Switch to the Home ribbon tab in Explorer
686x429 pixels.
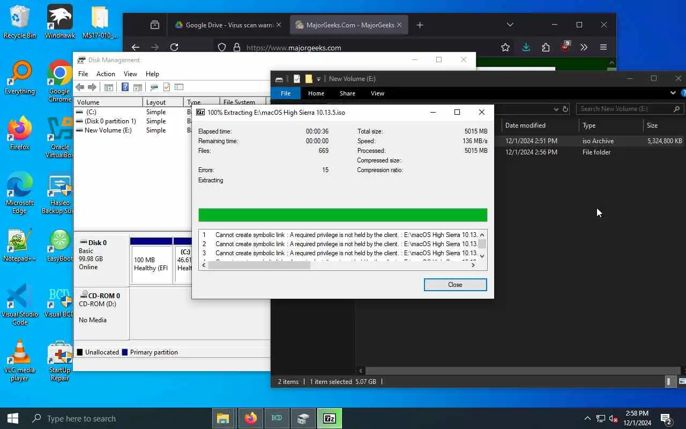coord(316,93)
